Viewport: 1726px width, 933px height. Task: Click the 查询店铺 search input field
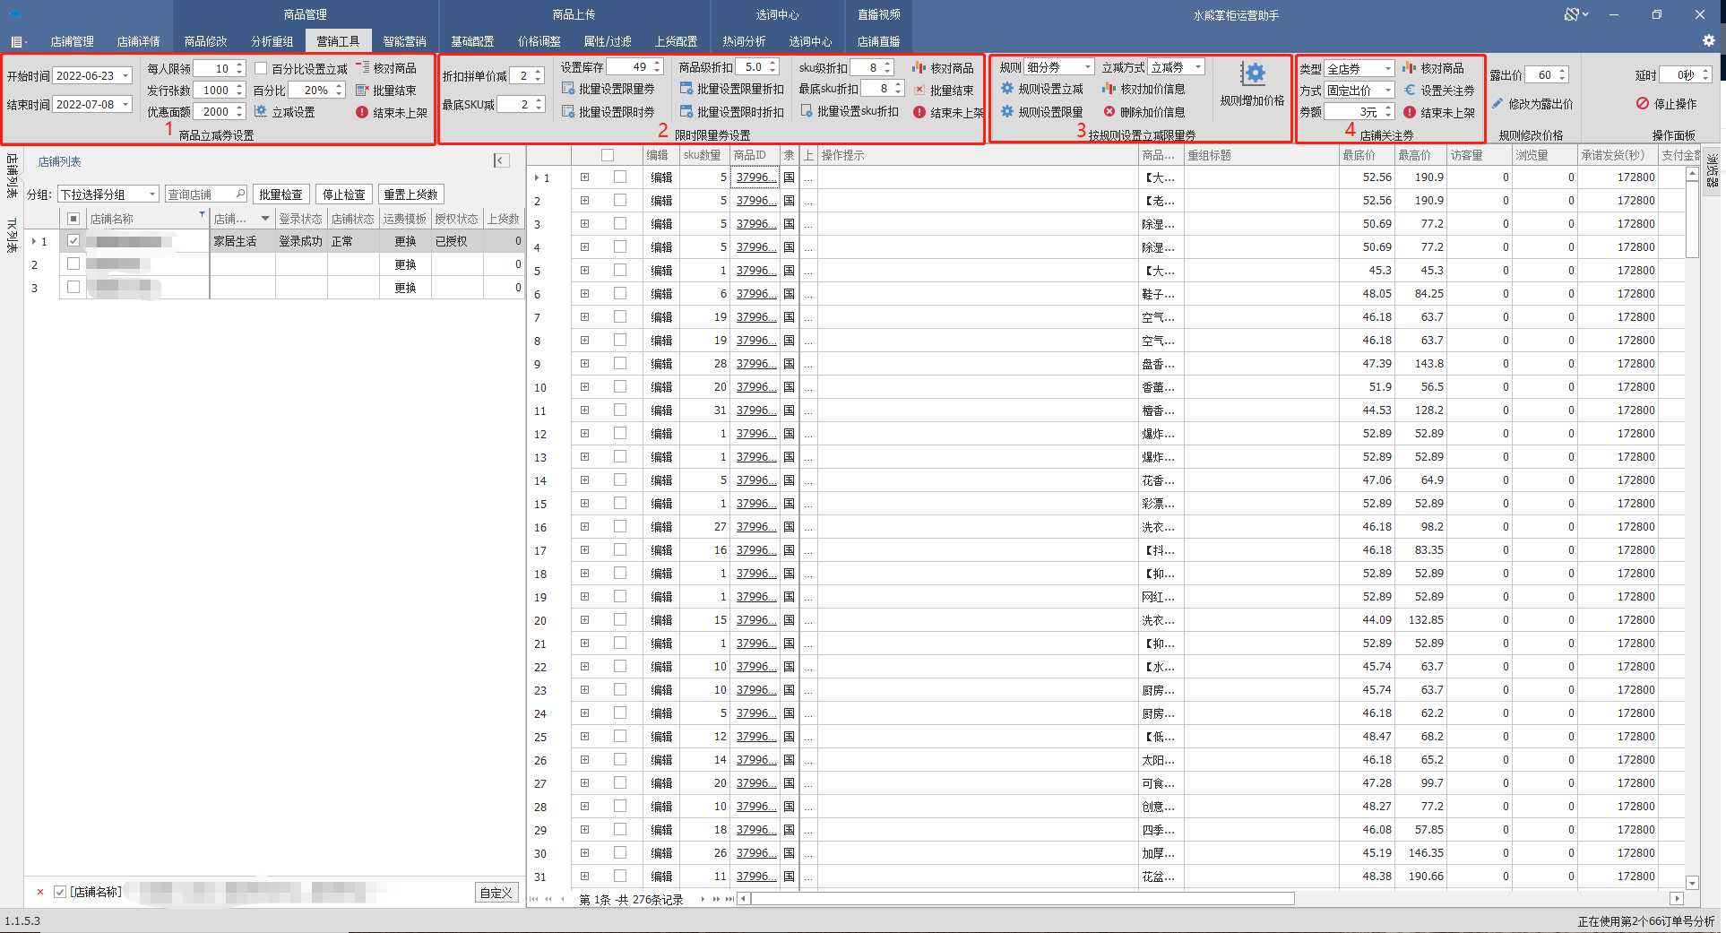pos(200,194)
